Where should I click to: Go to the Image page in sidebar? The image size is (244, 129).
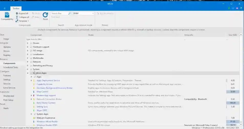coord(6,39)
